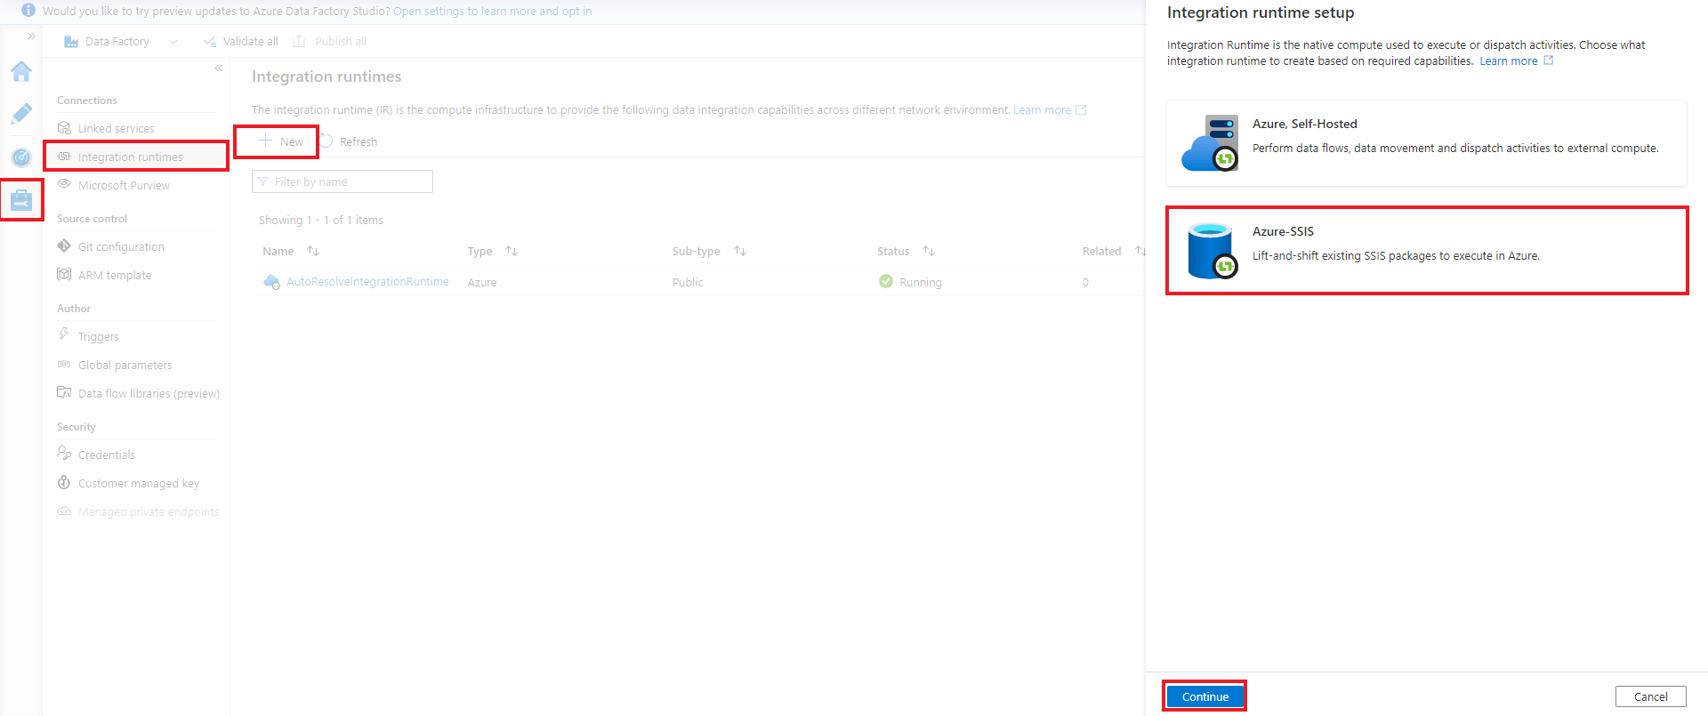Open Data flow libraries (preview)
1708x716 pixels.
pos(149,394)
